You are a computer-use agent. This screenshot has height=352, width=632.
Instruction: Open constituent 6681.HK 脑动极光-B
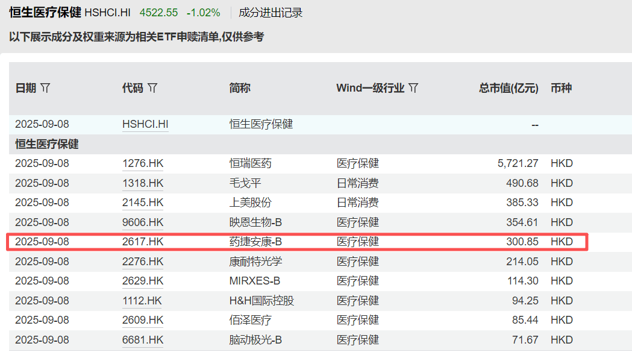[x=143, y=339]
